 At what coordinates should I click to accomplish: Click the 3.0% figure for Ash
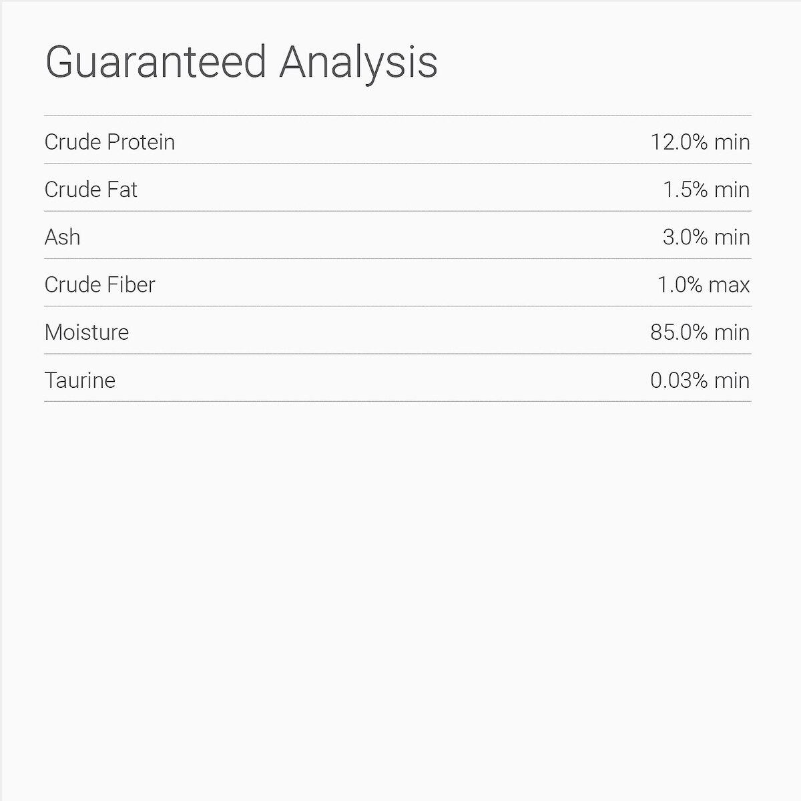click(x=685, y=237)
